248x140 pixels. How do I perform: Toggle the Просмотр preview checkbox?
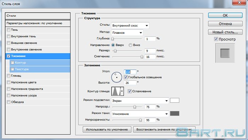coord(216,39)
